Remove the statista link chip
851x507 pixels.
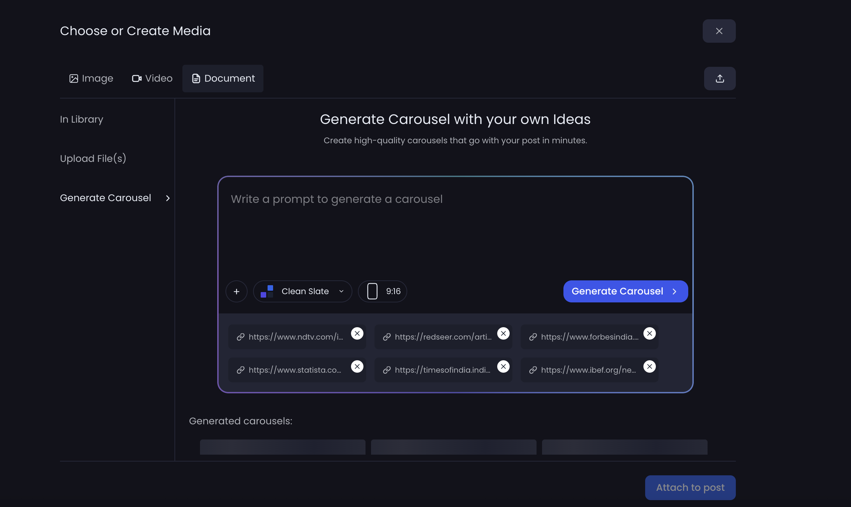(357, 366)
